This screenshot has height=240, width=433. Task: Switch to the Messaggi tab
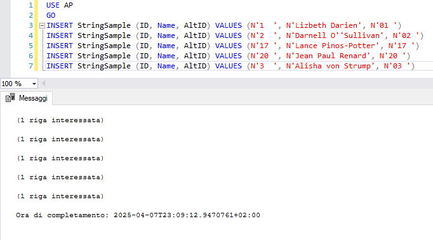27,98
